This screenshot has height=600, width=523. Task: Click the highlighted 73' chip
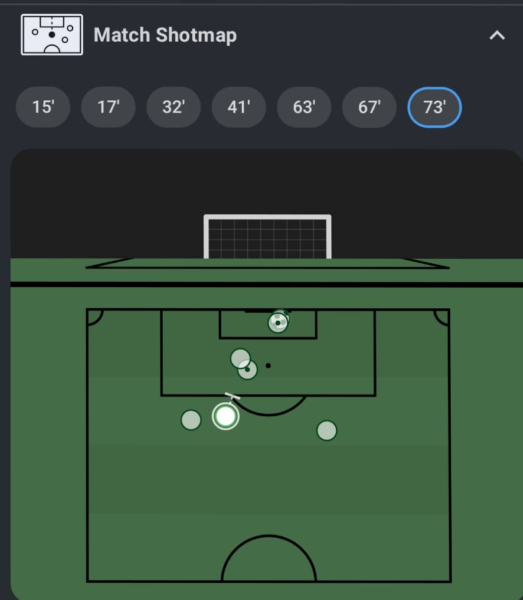point(435,107)
